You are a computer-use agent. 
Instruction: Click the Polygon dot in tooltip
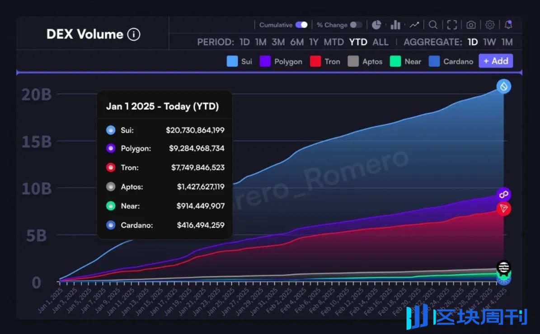111,148
